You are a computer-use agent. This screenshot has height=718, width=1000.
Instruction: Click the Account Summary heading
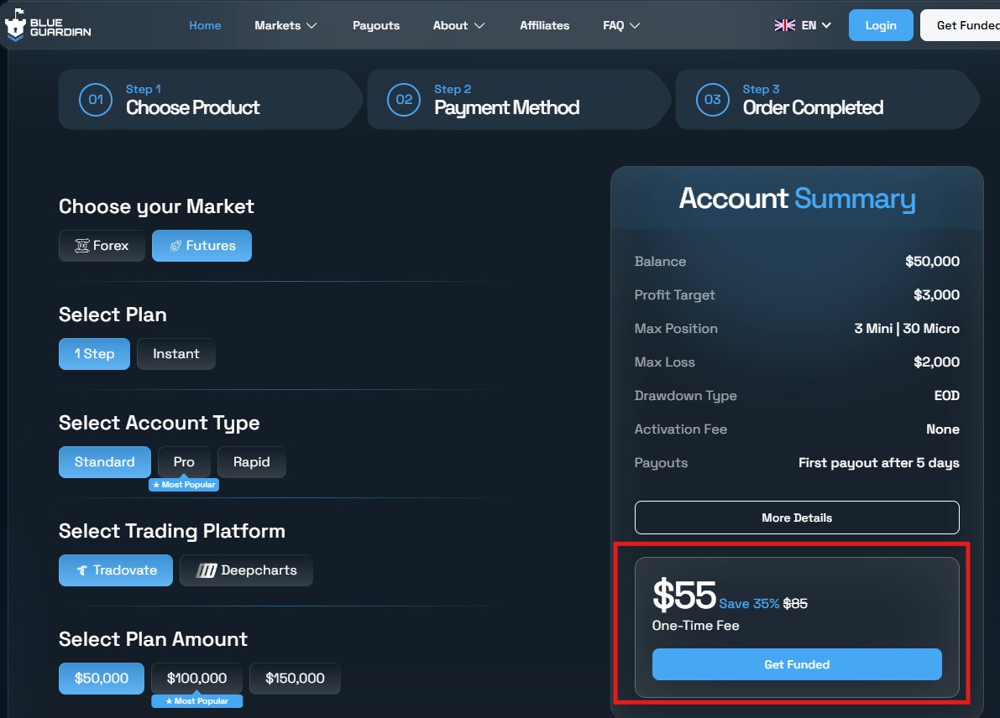tap(797, 198)
